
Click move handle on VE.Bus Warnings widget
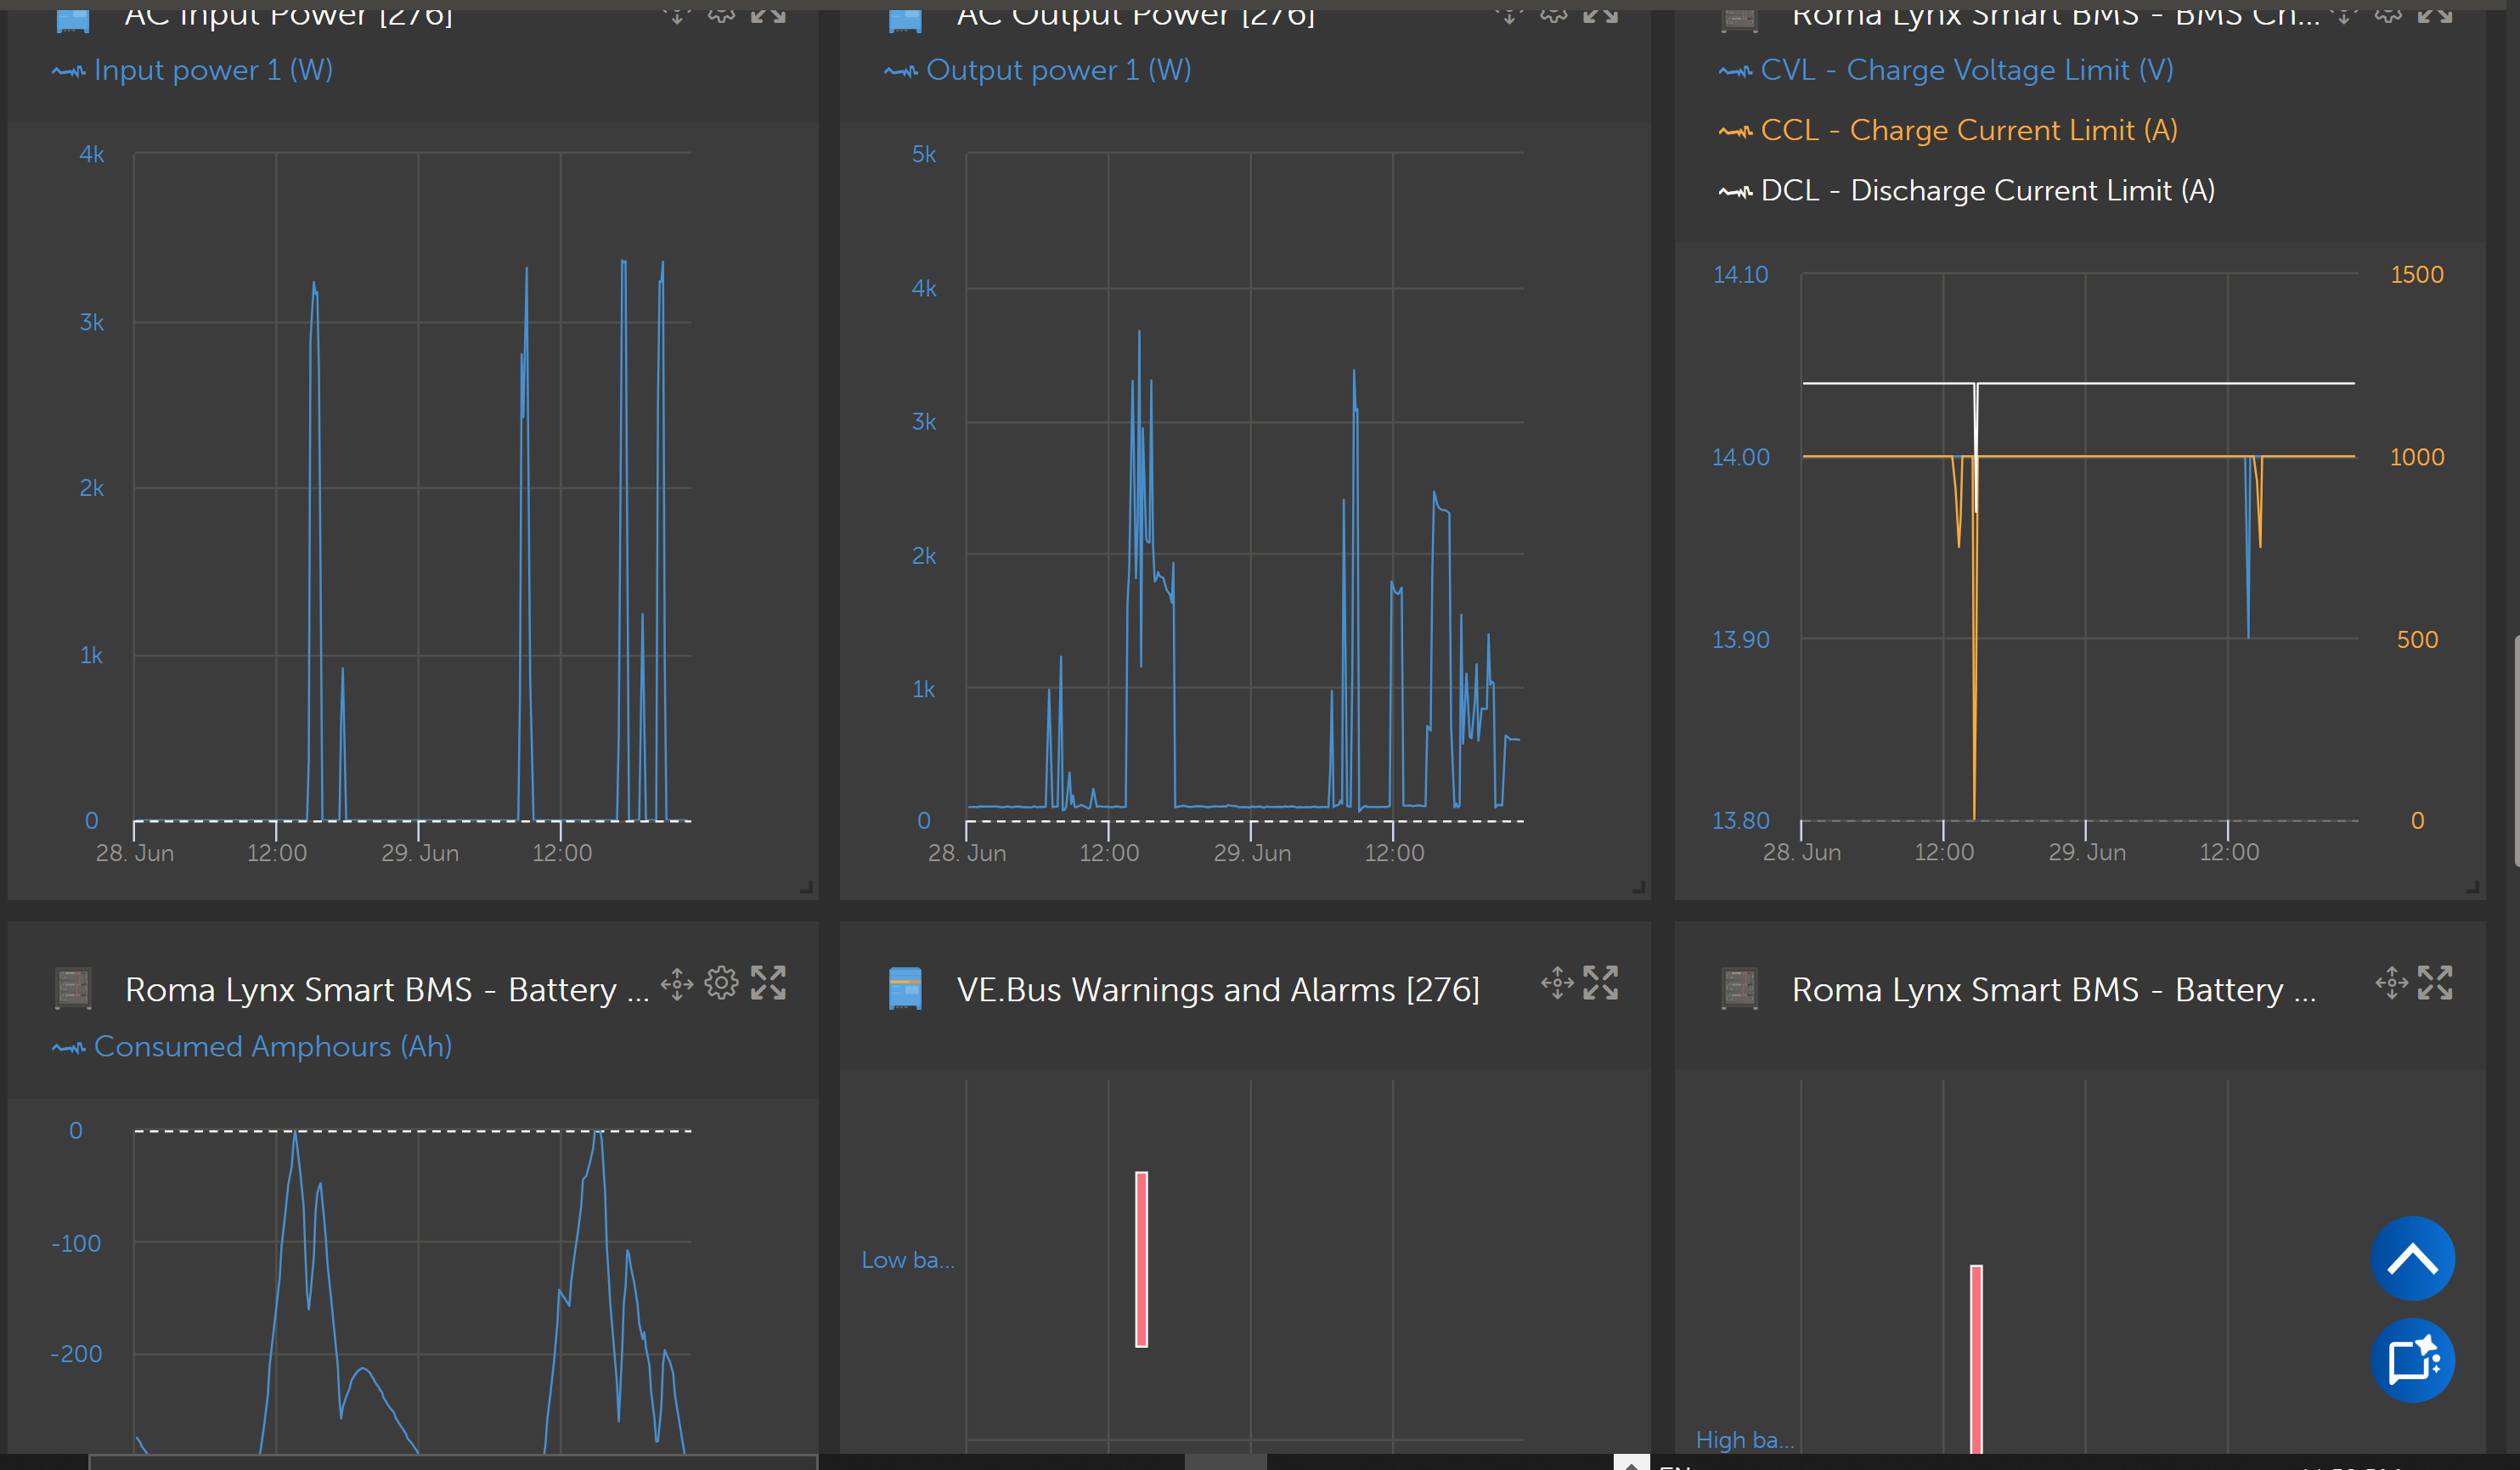tap(1557, 983)
